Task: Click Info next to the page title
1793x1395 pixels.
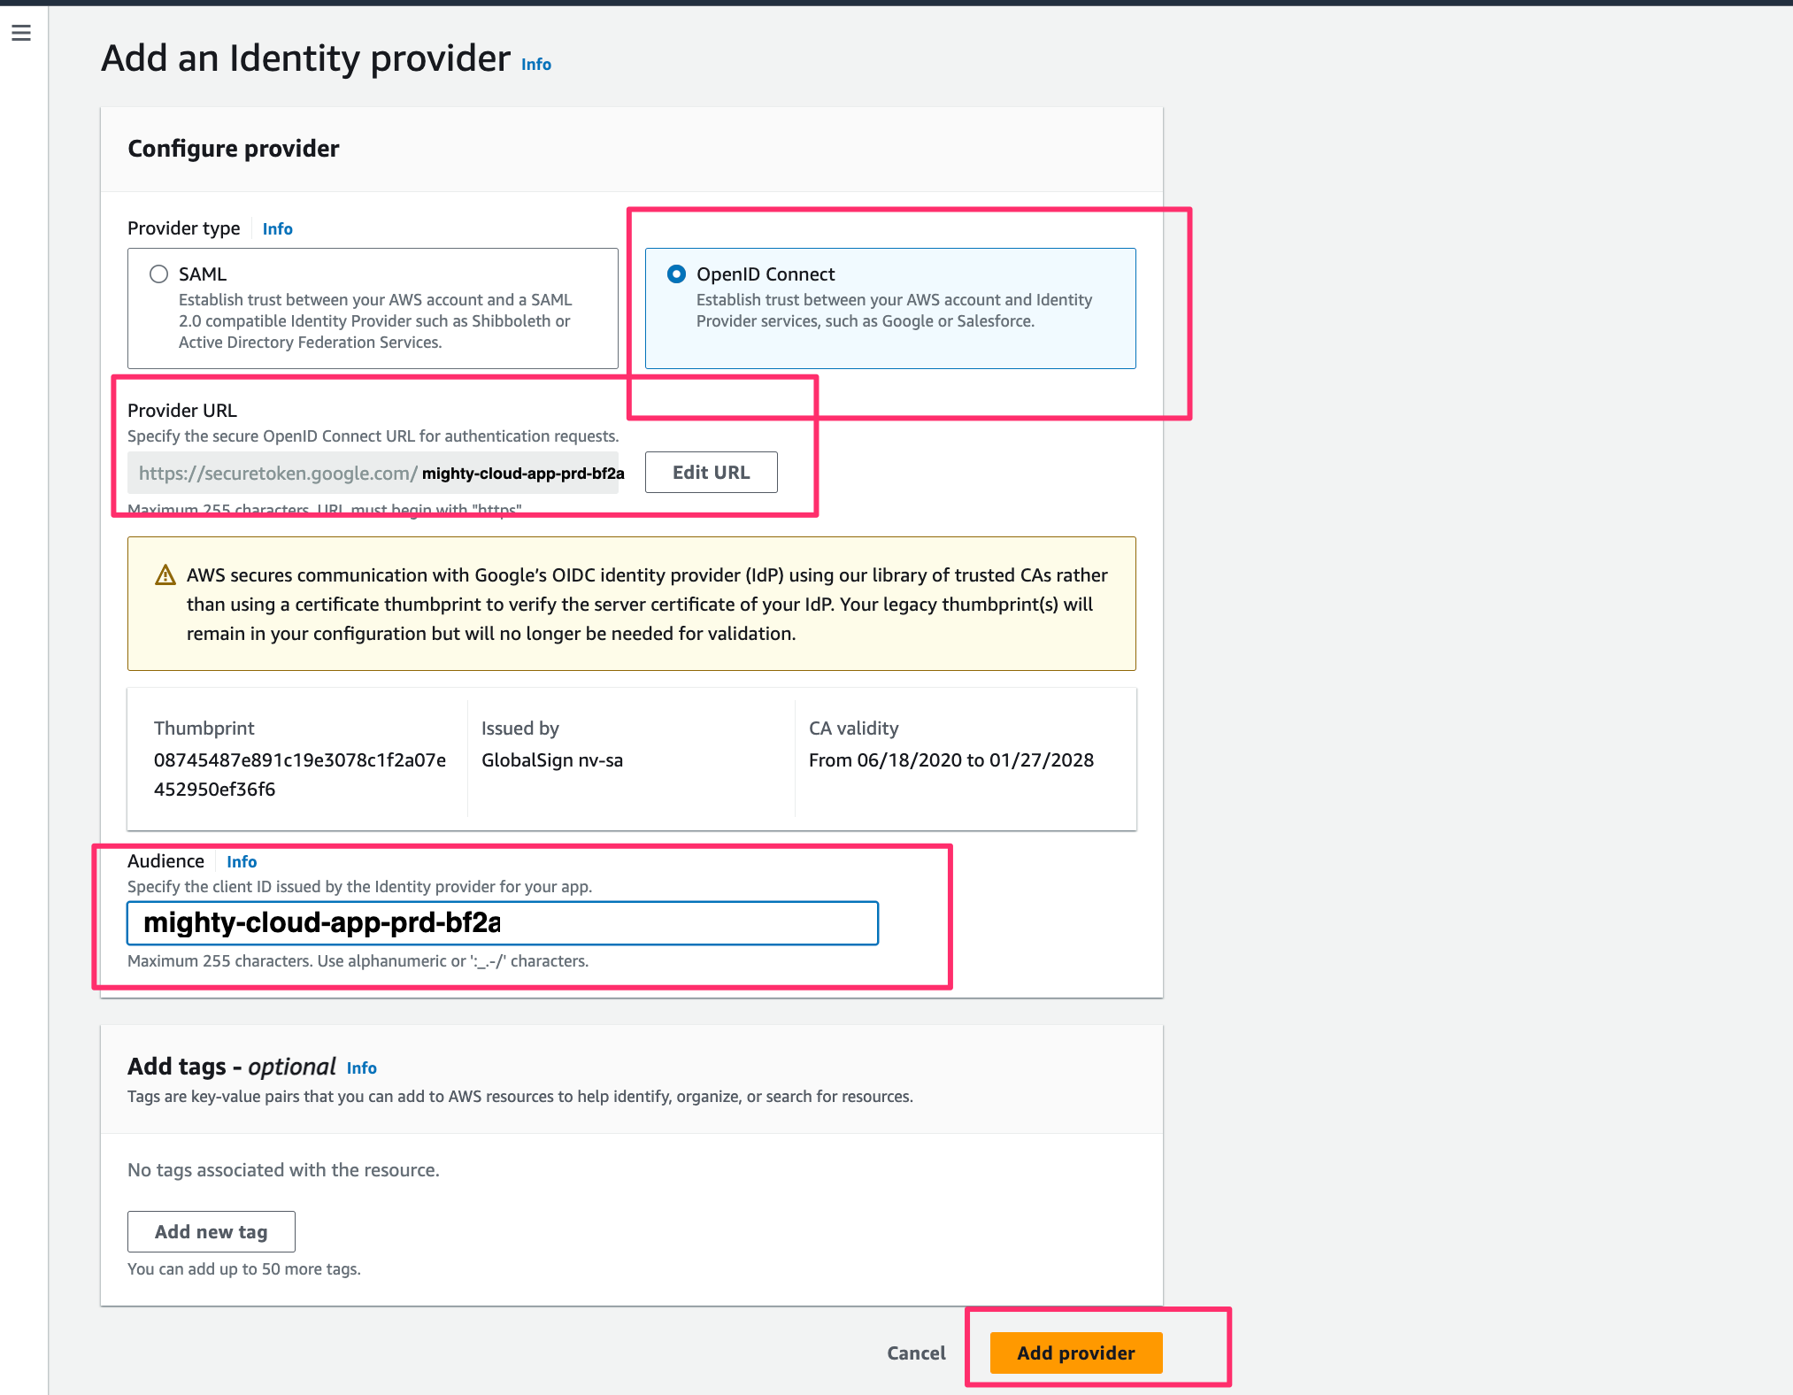Action: (535, 64)
